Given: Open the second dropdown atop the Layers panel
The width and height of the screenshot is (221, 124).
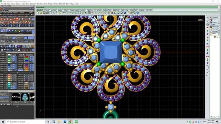Looking at the screenshot, I should [x=29, y=54].
